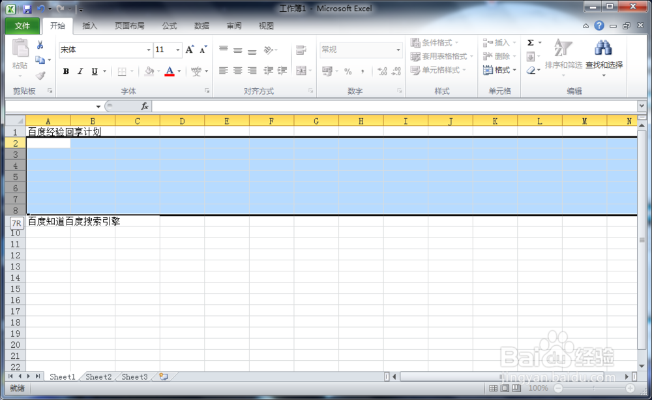
Task: Open 查找和选择 find and select
Action: click(x=604, y=57)
